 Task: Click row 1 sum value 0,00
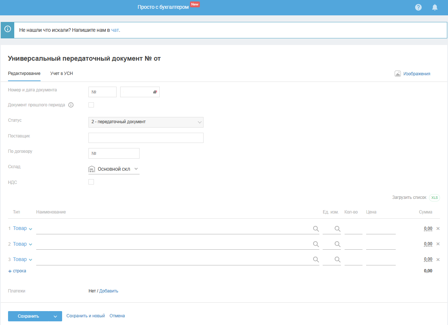tap(428, 228)
